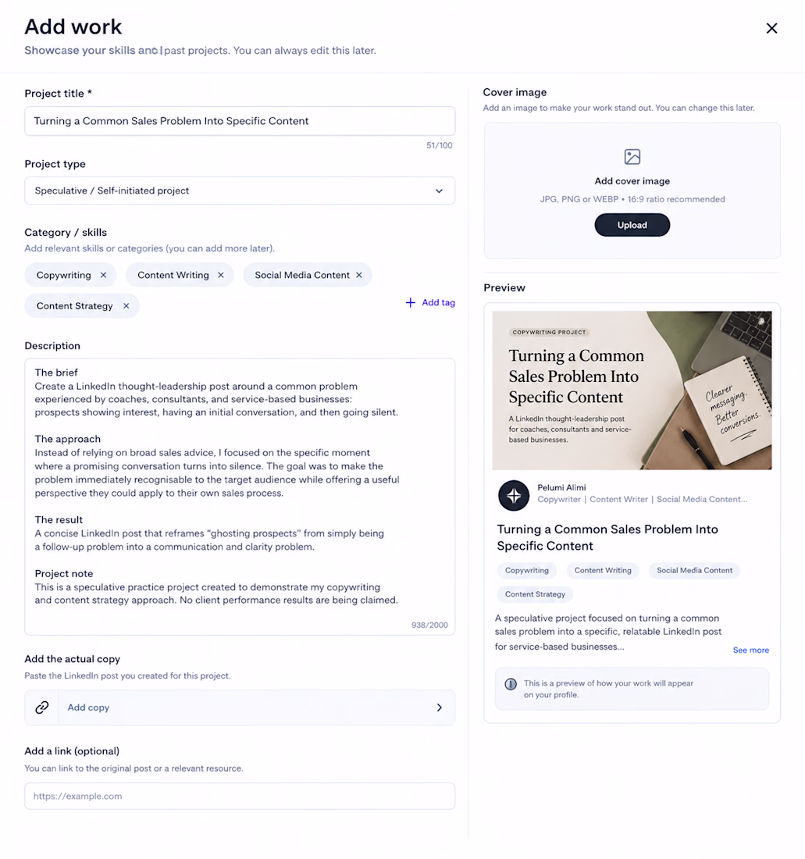This screenshot has height=859, width=805.
Task: Click the link chain icon beside Add copy
Action: coord(42,708)
